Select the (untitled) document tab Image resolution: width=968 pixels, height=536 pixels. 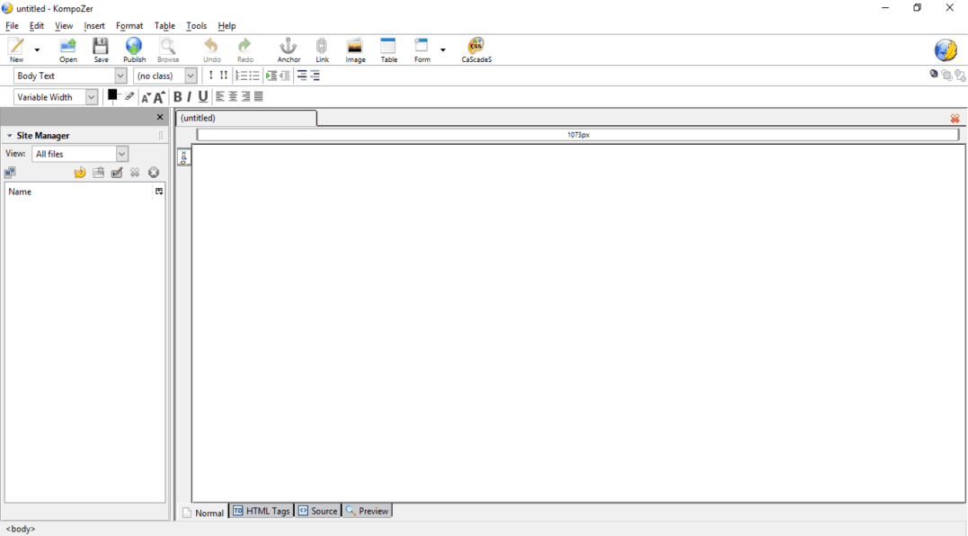pos(246,118)
